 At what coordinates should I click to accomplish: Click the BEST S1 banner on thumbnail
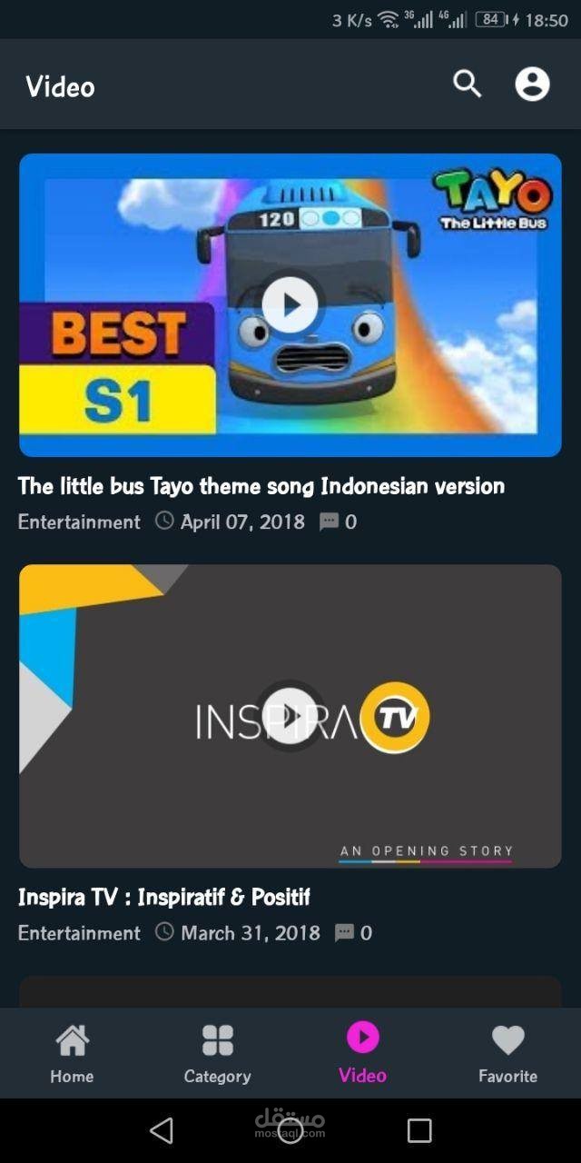[117, 368]
